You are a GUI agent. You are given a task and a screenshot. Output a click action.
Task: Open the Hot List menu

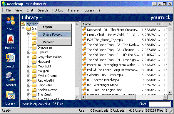point(58,10)
